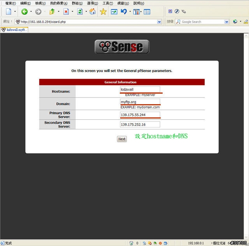
Task: Click the Domain input field
Action: pyautogui.click(x=140, y=102)
